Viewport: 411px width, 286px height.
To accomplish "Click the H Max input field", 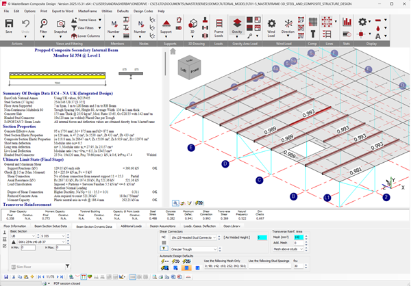I will (63, 248).
